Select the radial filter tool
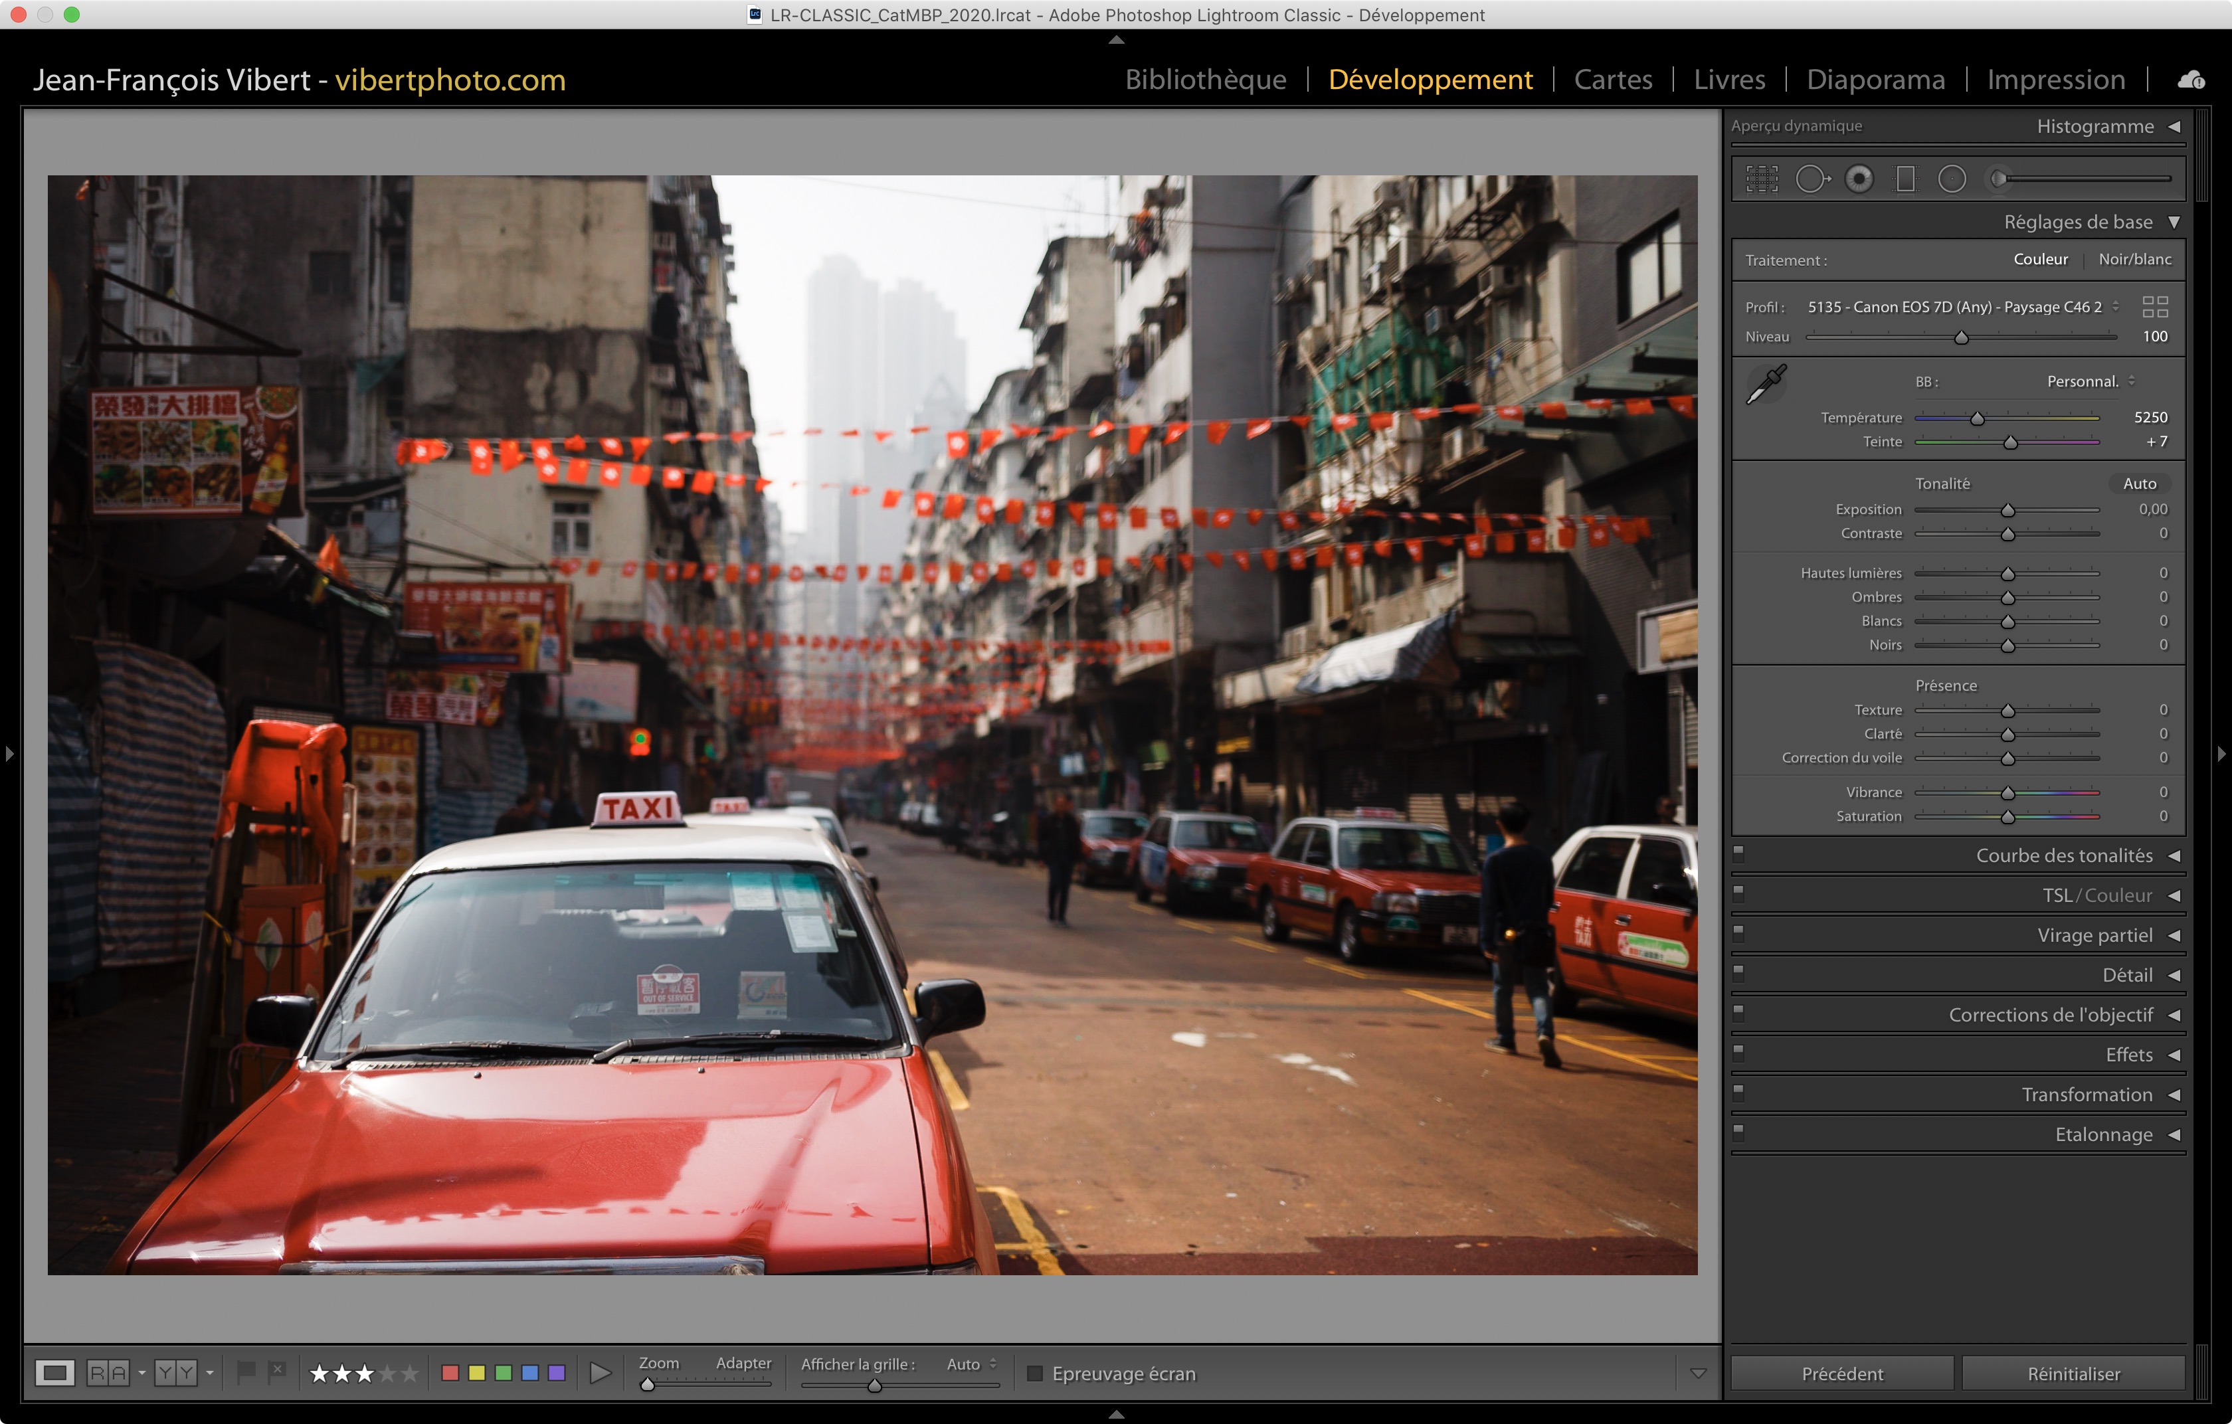This screenshot has height=1424, width=2232. [x=1952, y=179]
